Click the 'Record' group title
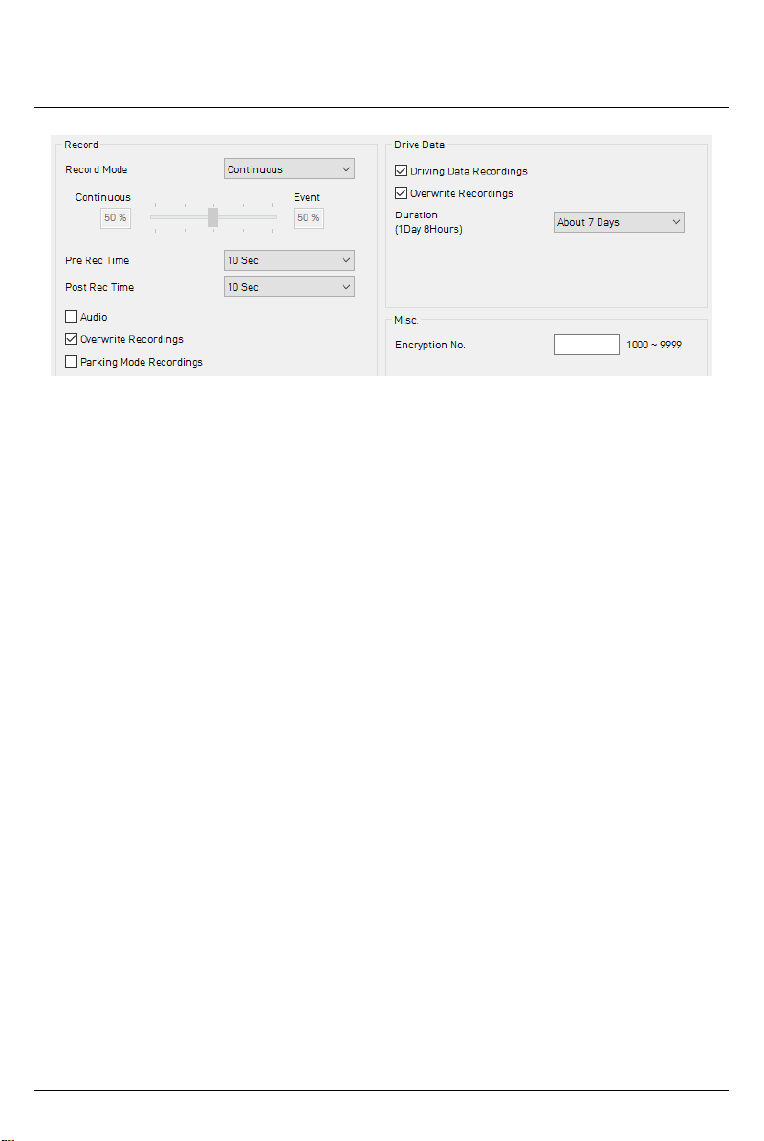764x1141 pixels. (80, 145)
